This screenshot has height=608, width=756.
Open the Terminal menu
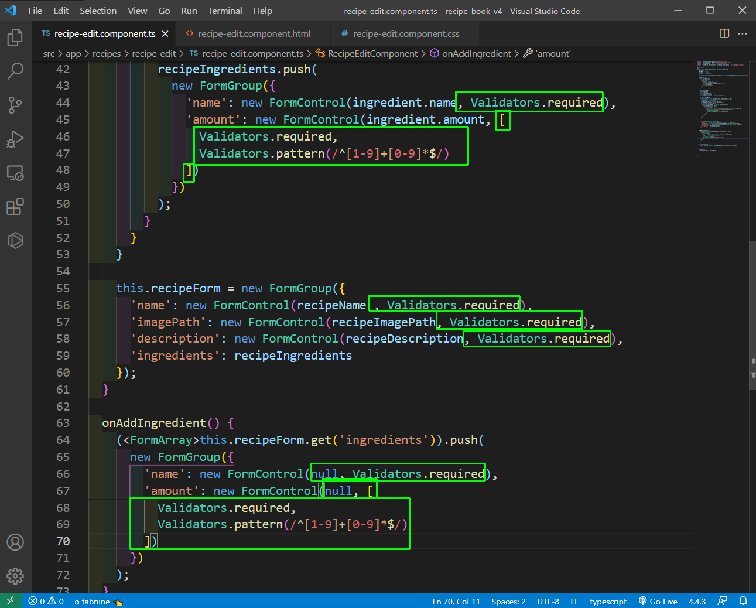225,11
